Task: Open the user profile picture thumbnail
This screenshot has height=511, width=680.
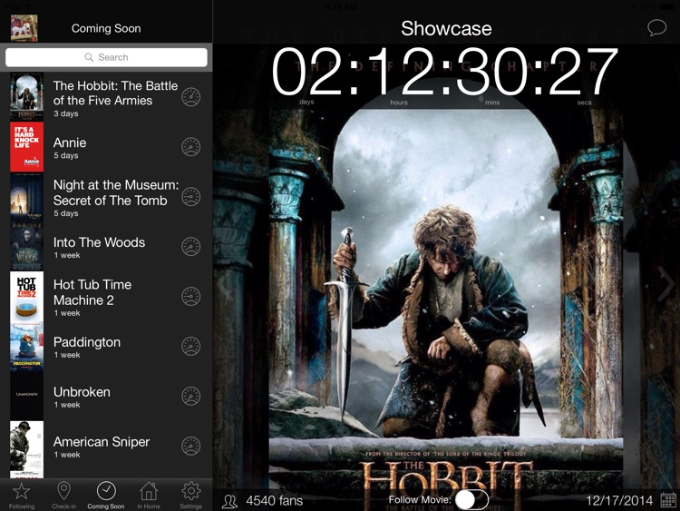Action: click(x=24, y=28)
